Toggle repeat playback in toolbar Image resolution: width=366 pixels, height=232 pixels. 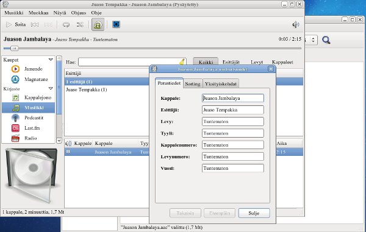[66, 24]
